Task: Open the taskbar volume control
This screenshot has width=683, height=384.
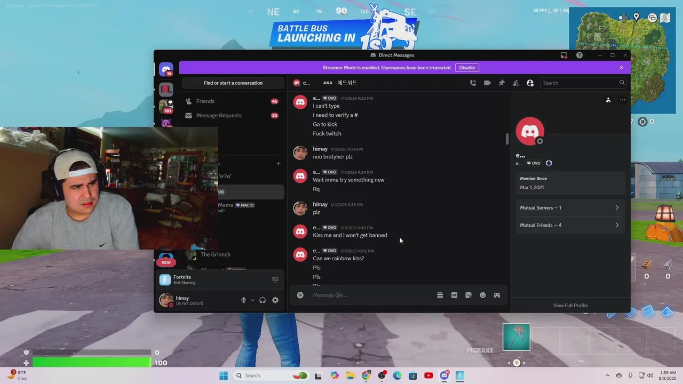Action: [650, 375]
